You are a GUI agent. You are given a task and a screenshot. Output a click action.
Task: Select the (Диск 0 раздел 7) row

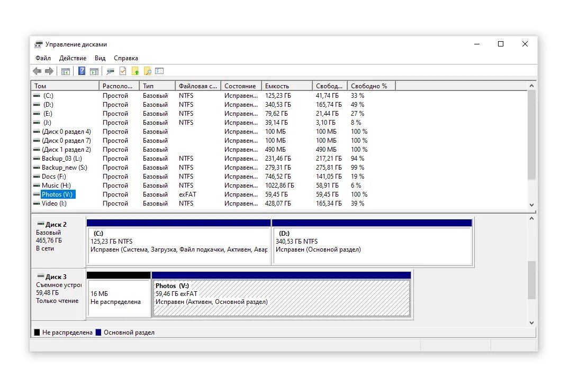279,141
